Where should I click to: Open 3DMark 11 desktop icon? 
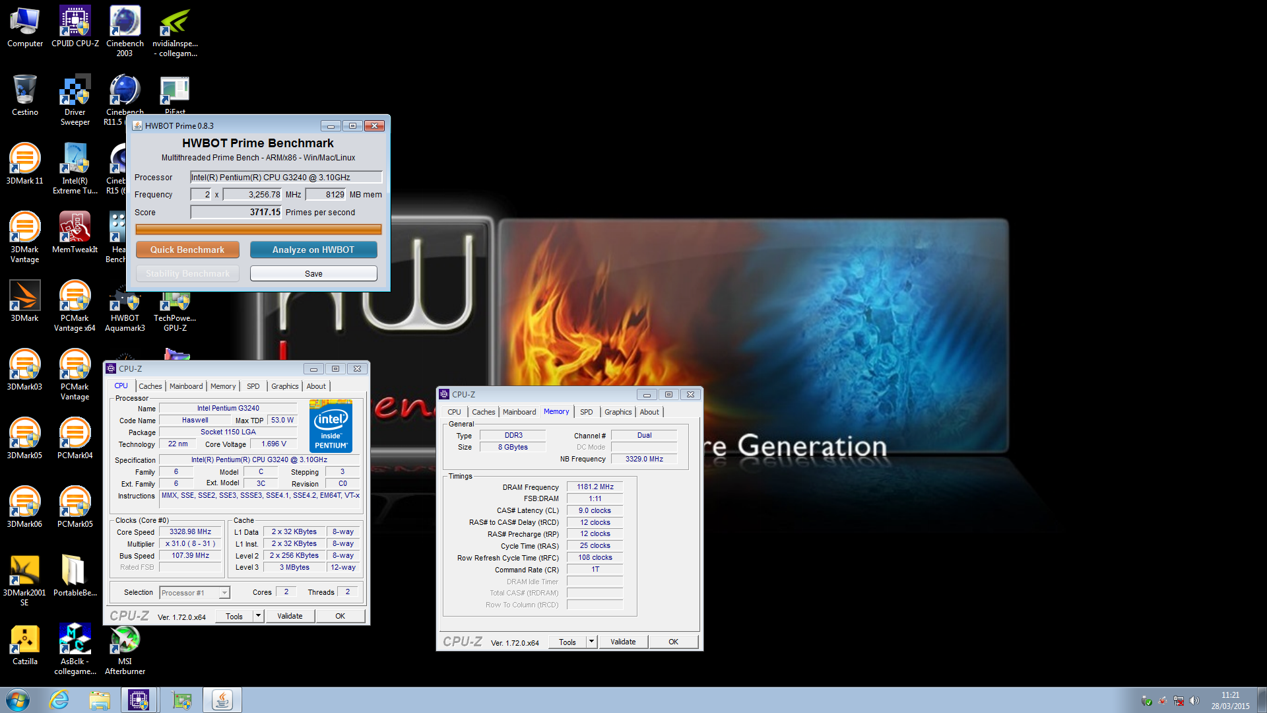click(x=25, y=164)
